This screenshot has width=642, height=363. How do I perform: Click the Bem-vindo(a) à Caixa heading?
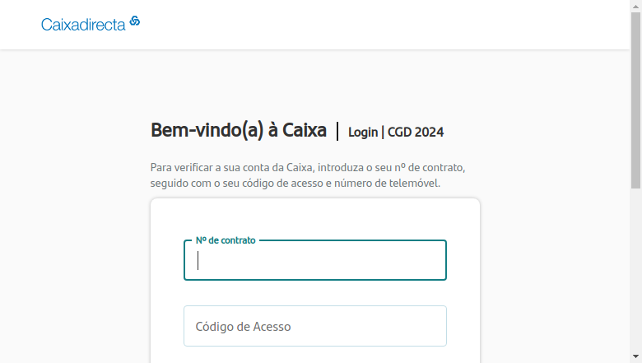click(x=239, y=131)
